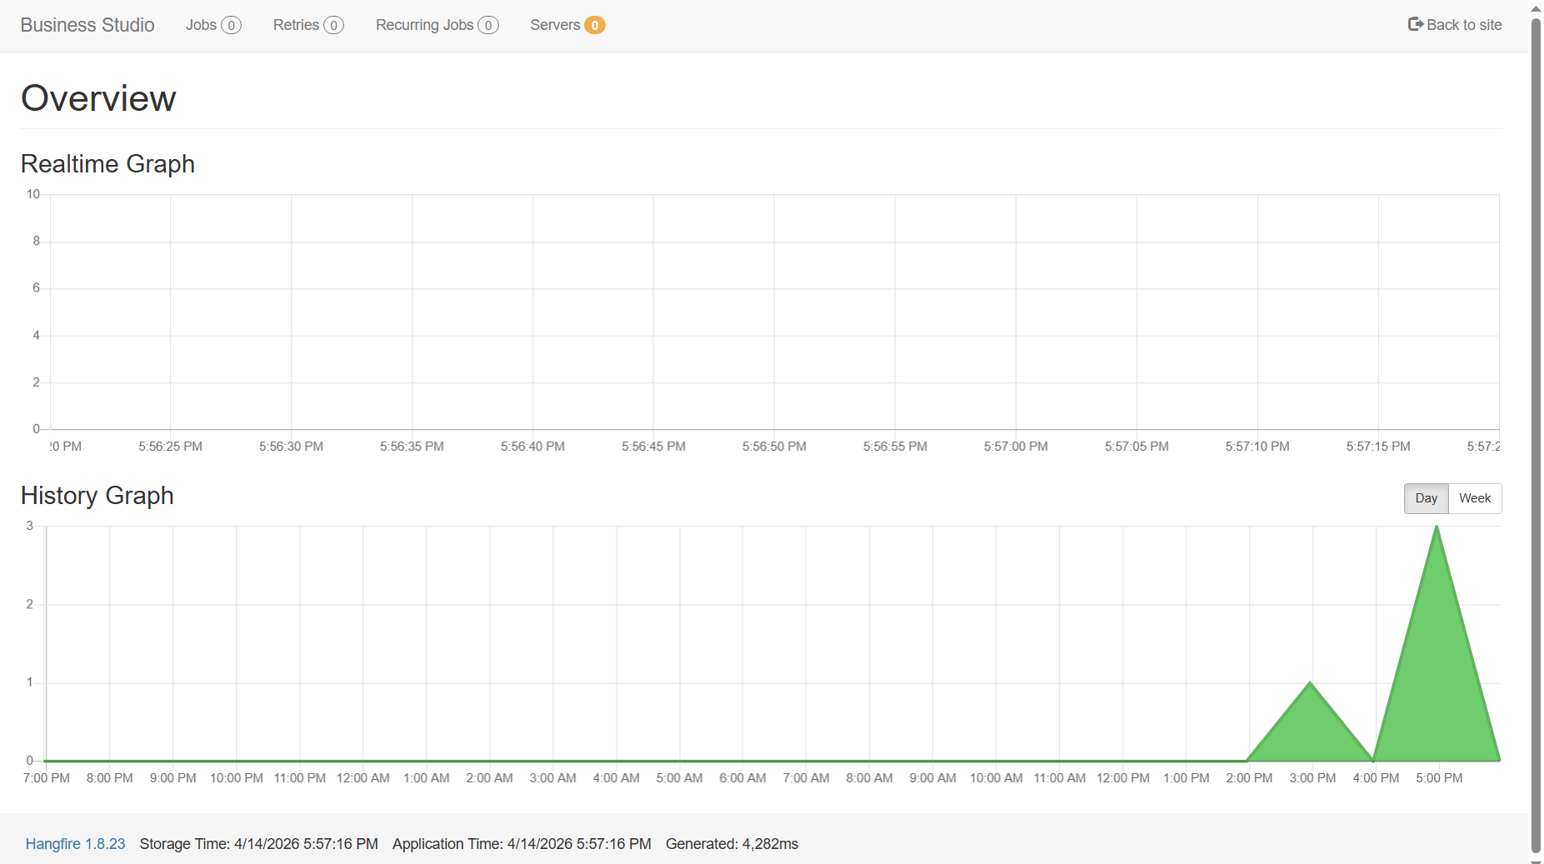Click the Retries count badge

tap(333, 25)
